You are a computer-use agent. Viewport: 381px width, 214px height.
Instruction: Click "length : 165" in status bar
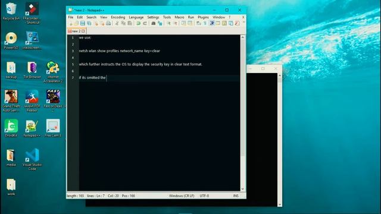(x=75, y=196)
